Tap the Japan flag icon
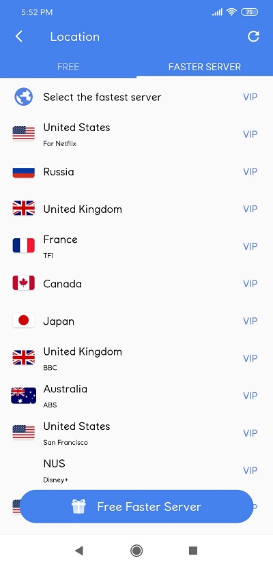 pos(23,321)
